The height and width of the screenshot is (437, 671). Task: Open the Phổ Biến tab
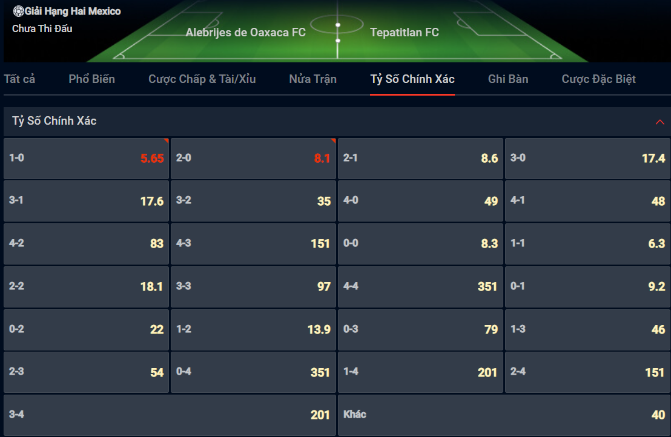tap(91, 79)
